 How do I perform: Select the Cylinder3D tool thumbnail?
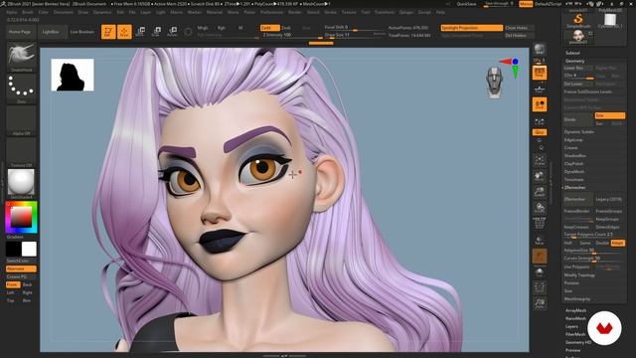click(x=609, y=20)
